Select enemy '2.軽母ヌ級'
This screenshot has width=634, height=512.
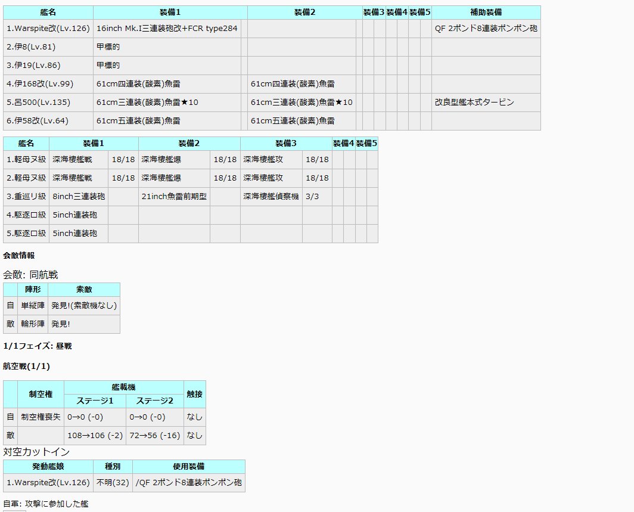click(26, 178)
